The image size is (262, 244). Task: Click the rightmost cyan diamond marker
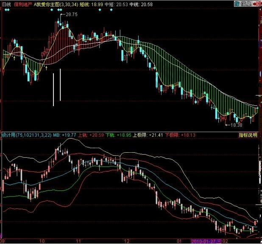coord(112,9)
